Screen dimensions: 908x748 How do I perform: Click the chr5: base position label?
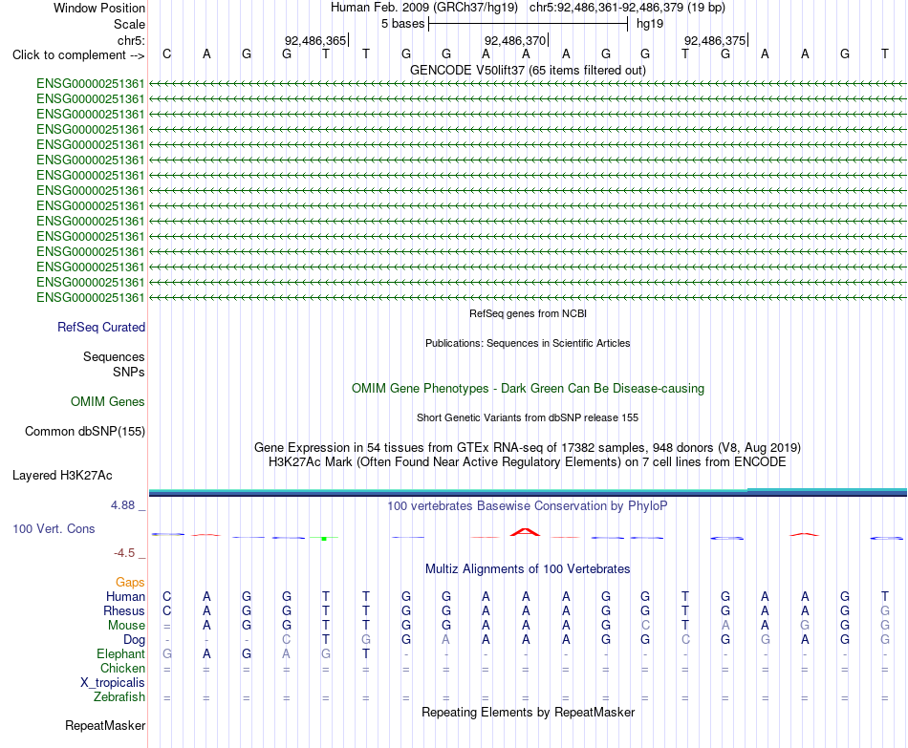131,40
